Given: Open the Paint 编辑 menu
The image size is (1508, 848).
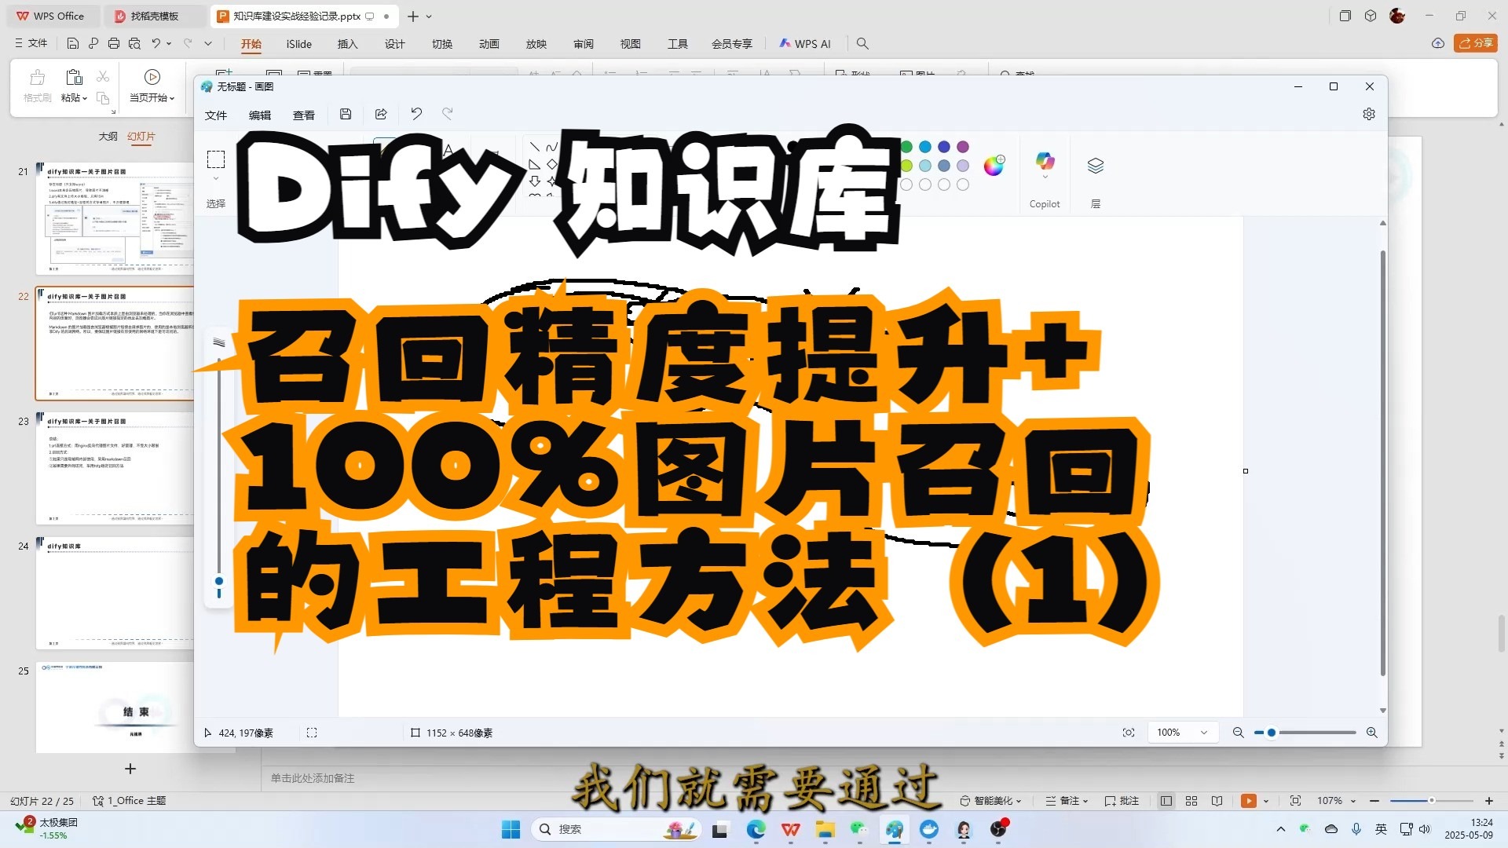Looking at the screenshot, I should pyautogui.click(x=260, y=115).
